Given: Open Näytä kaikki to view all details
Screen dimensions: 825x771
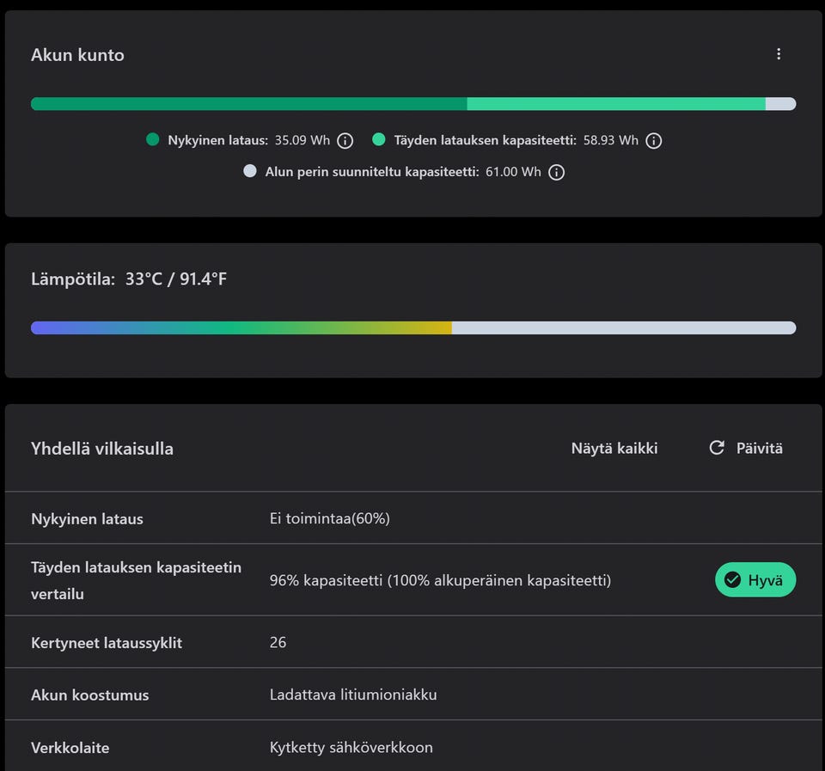Looking at the screenshot, I should [x=614, y=448].
